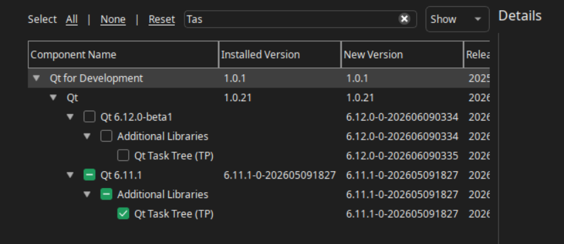
Task: Check Additional Libraries under Qt 6.12.0-beta1
Action: [x=106, y=136]
